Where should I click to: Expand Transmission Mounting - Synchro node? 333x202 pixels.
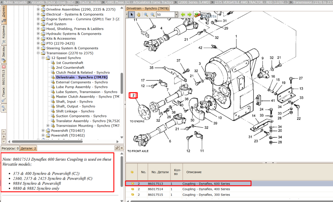(48, 125)
